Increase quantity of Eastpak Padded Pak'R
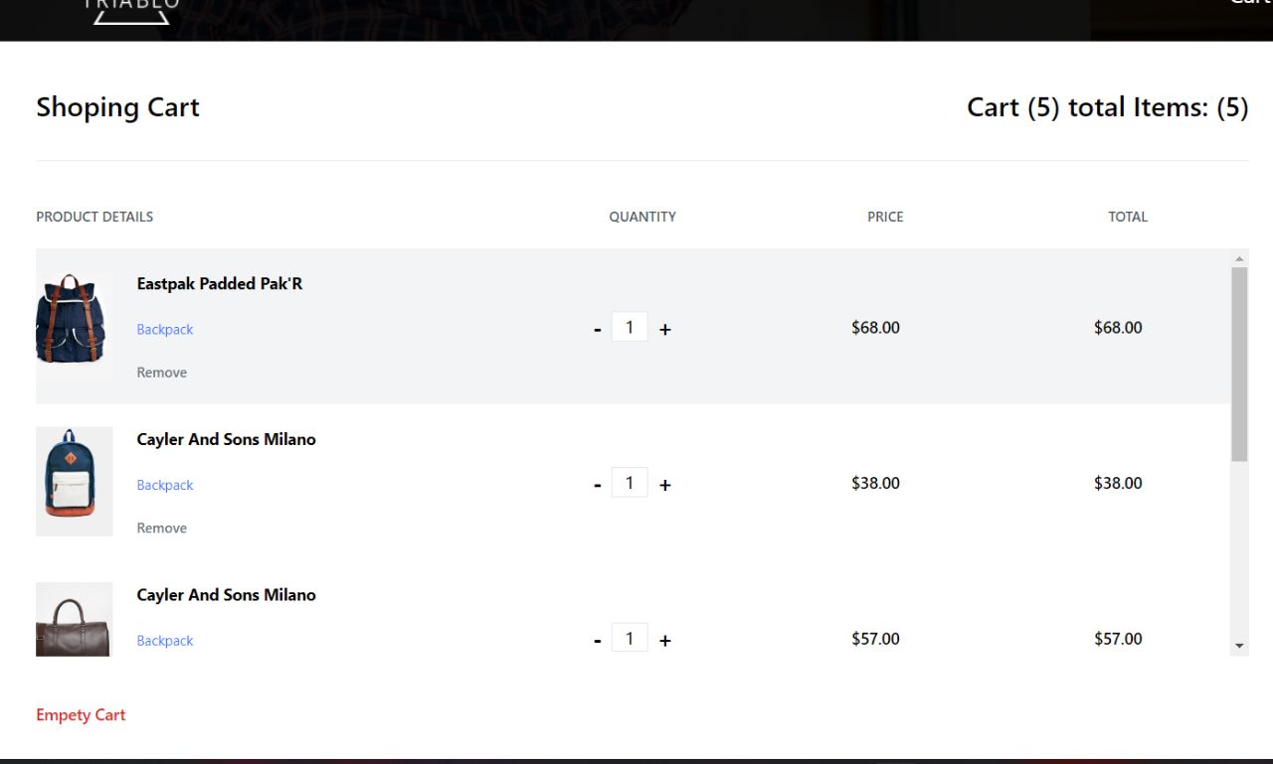Viewport: 1273px width, 764px height. [665, 330]
